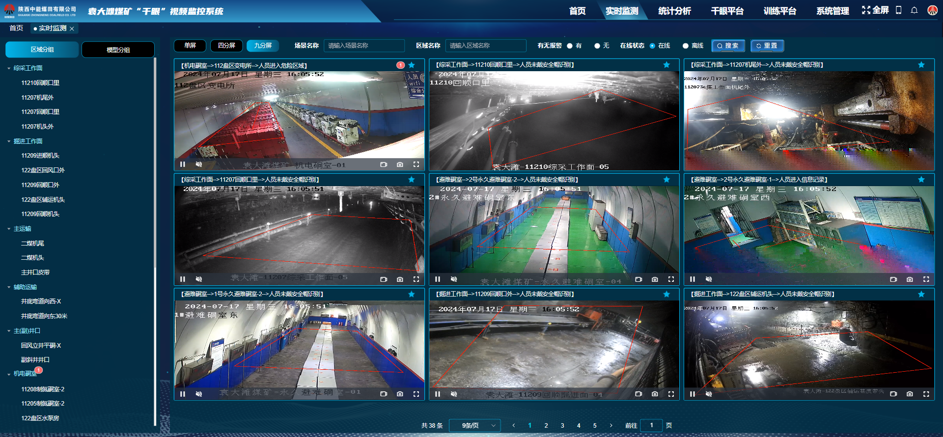Favorite the 122盘区辅运机头 camera with star
Image resolution: width=943 pixels, height=437 pixels.
pos(921,294)
